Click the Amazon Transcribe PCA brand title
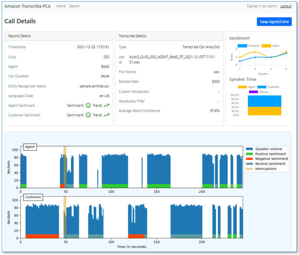299x255 pixels. [27, 6]
